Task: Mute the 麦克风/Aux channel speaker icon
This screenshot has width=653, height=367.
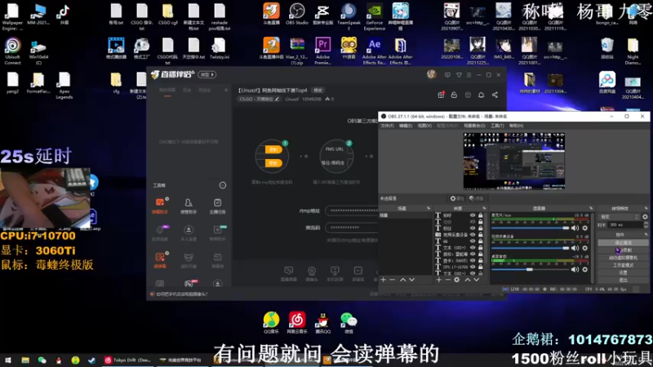Action: point(575,228)
